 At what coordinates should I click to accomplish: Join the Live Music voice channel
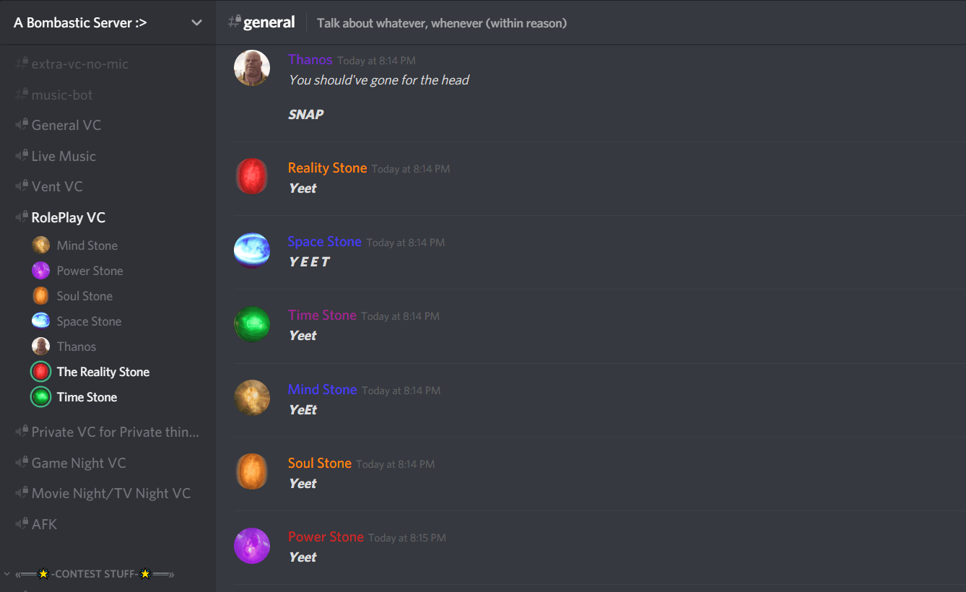pyautogui.click(x=108, y=156)
